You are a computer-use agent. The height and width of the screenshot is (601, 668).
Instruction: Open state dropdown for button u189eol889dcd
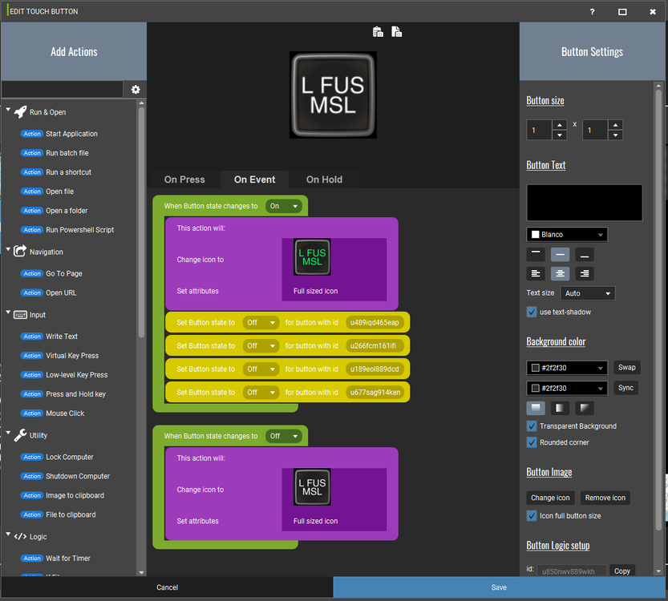261,369
